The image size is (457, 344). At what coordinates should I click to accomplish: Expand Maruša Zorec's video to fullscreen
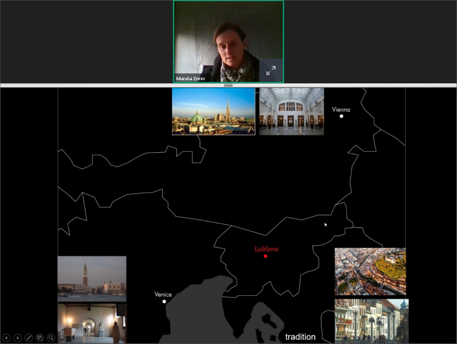(271, 70)
